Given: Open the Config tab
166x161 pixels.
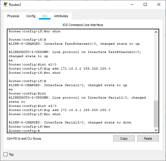Looking at the screenshot, I should pyautogui.click(x=31, y=16).
